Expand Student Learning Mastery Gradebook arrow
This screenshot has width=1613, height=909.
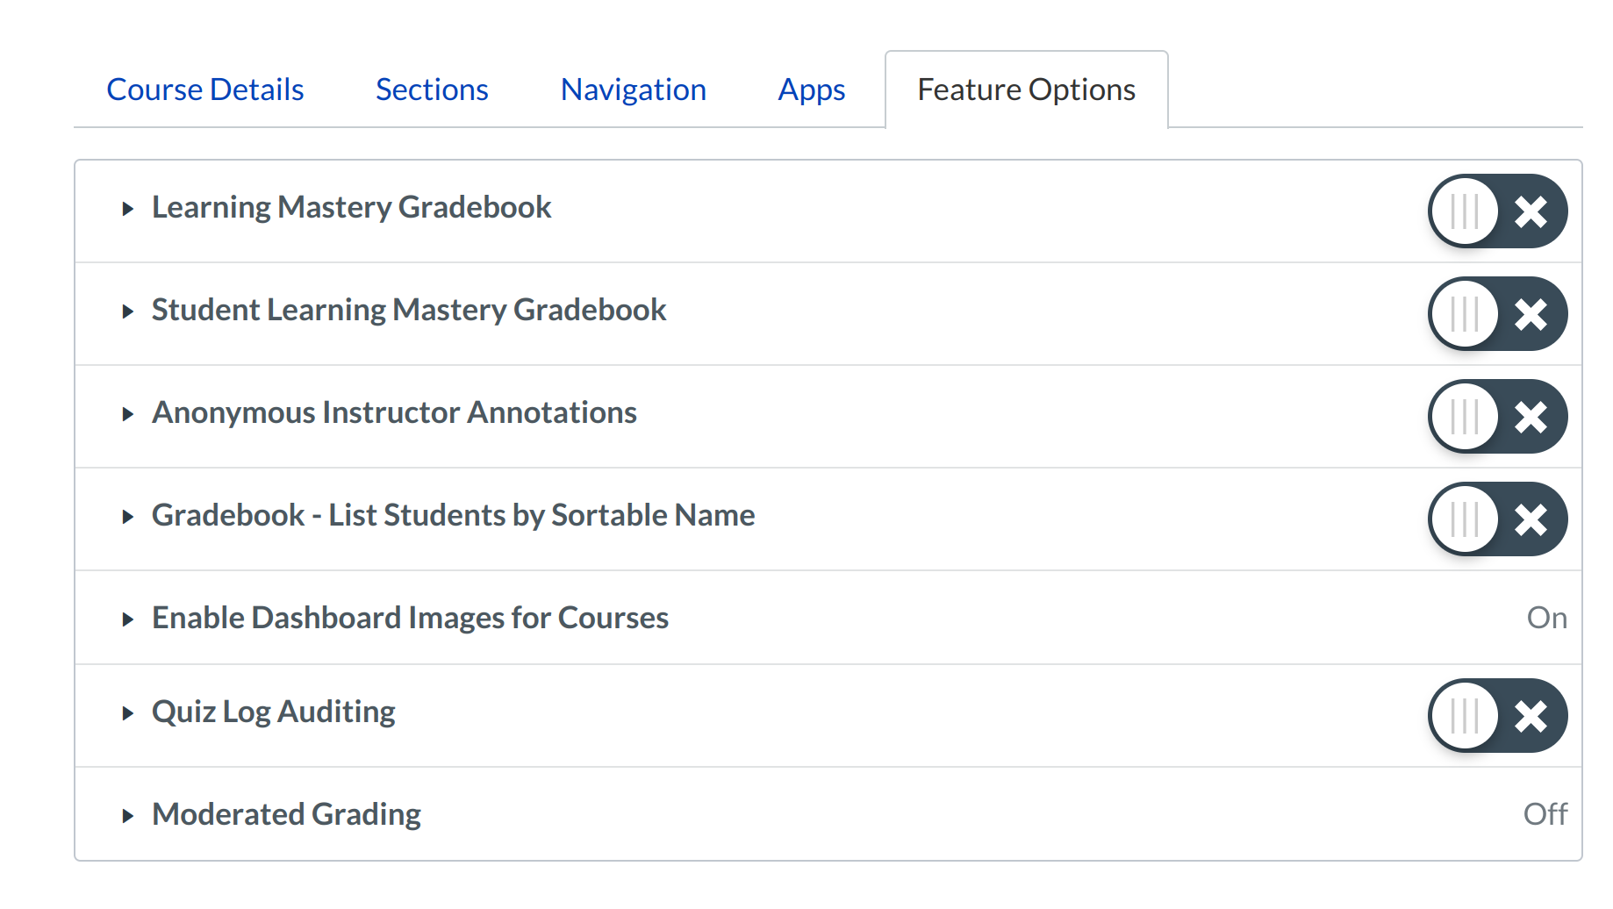(128, 311)
